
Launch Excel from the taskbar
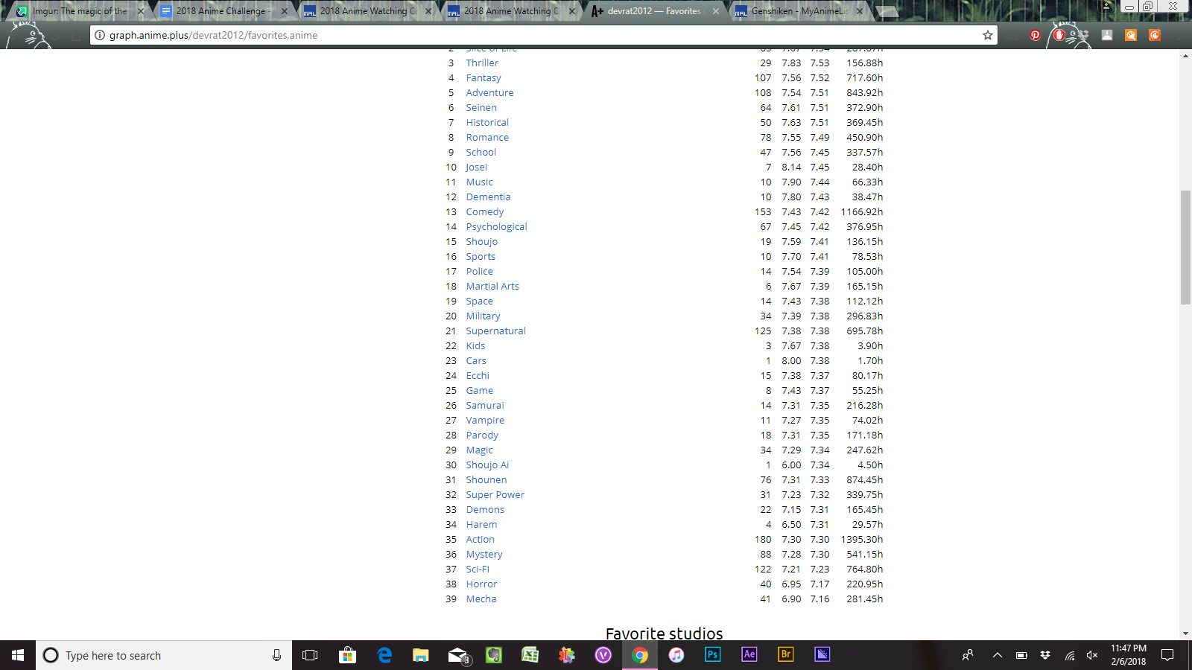coord(530,655)
